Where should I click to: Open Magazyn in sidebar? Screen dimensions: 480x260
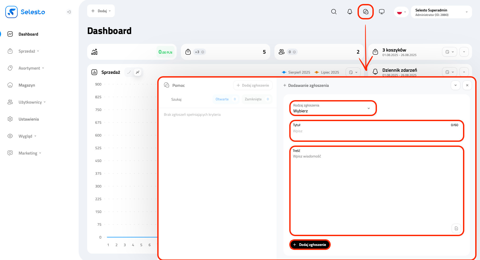pos(27,85)
